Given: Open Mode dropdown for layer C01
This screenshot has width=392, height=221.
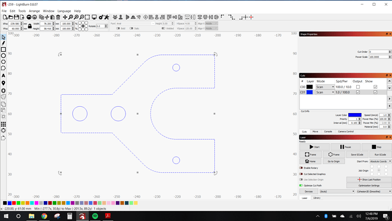Looking at the screenshot, I should 325,92.
